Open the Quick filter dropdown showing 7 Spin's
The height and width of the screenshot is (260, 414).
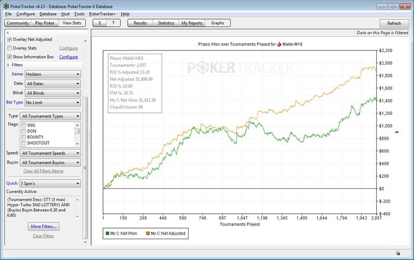(50, 184)
